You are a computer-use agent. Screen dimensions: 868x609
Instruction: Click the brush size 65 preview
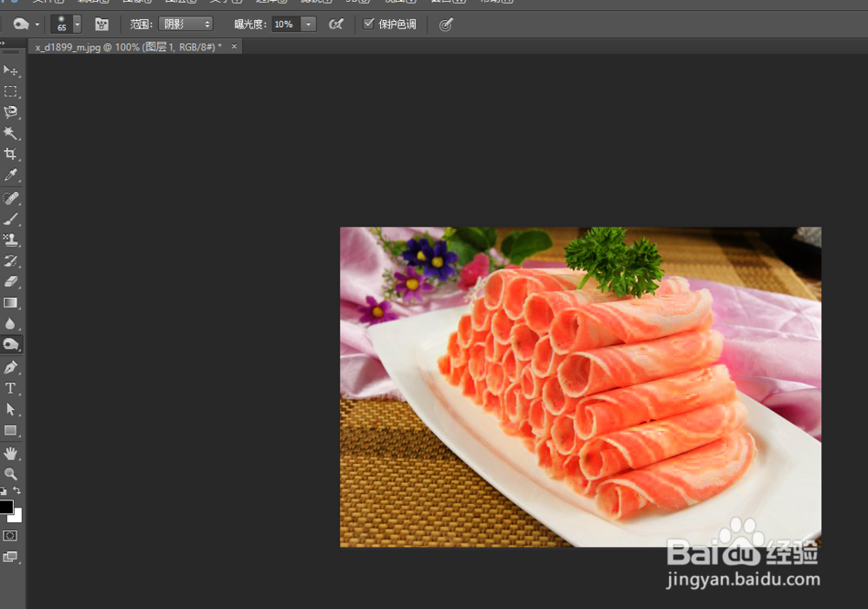[x=62, y=24]
